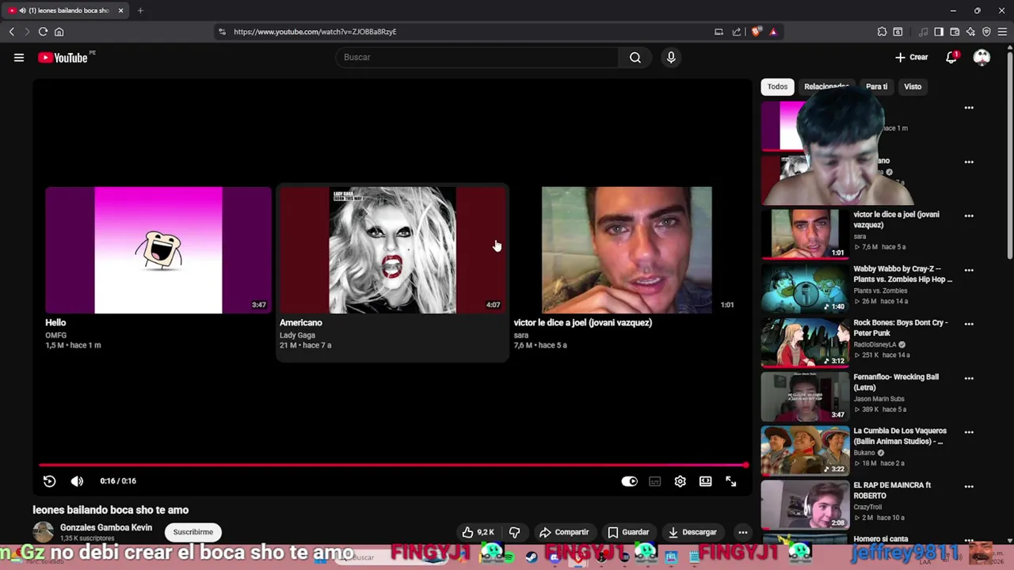Select the Visto filter chip
The image size is (1014, 570).
913,86
